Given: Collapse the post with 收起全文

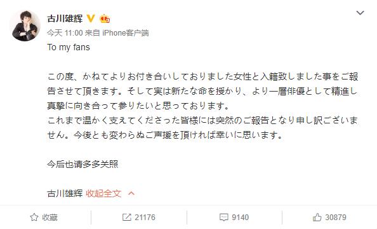Looking at the screenshot, I should coord(103,193).
